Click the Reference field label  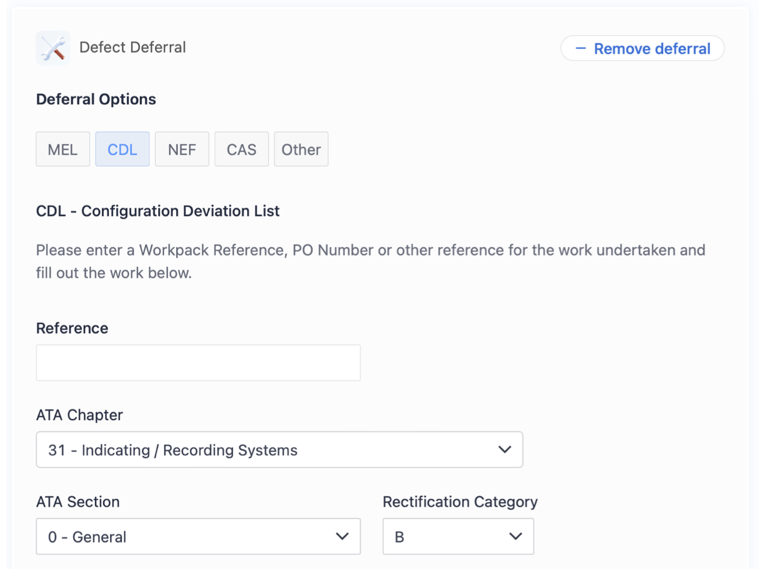(x=72, y=328)
